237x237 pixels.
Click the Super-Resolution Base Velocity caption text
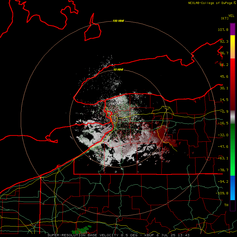[119, 235]
